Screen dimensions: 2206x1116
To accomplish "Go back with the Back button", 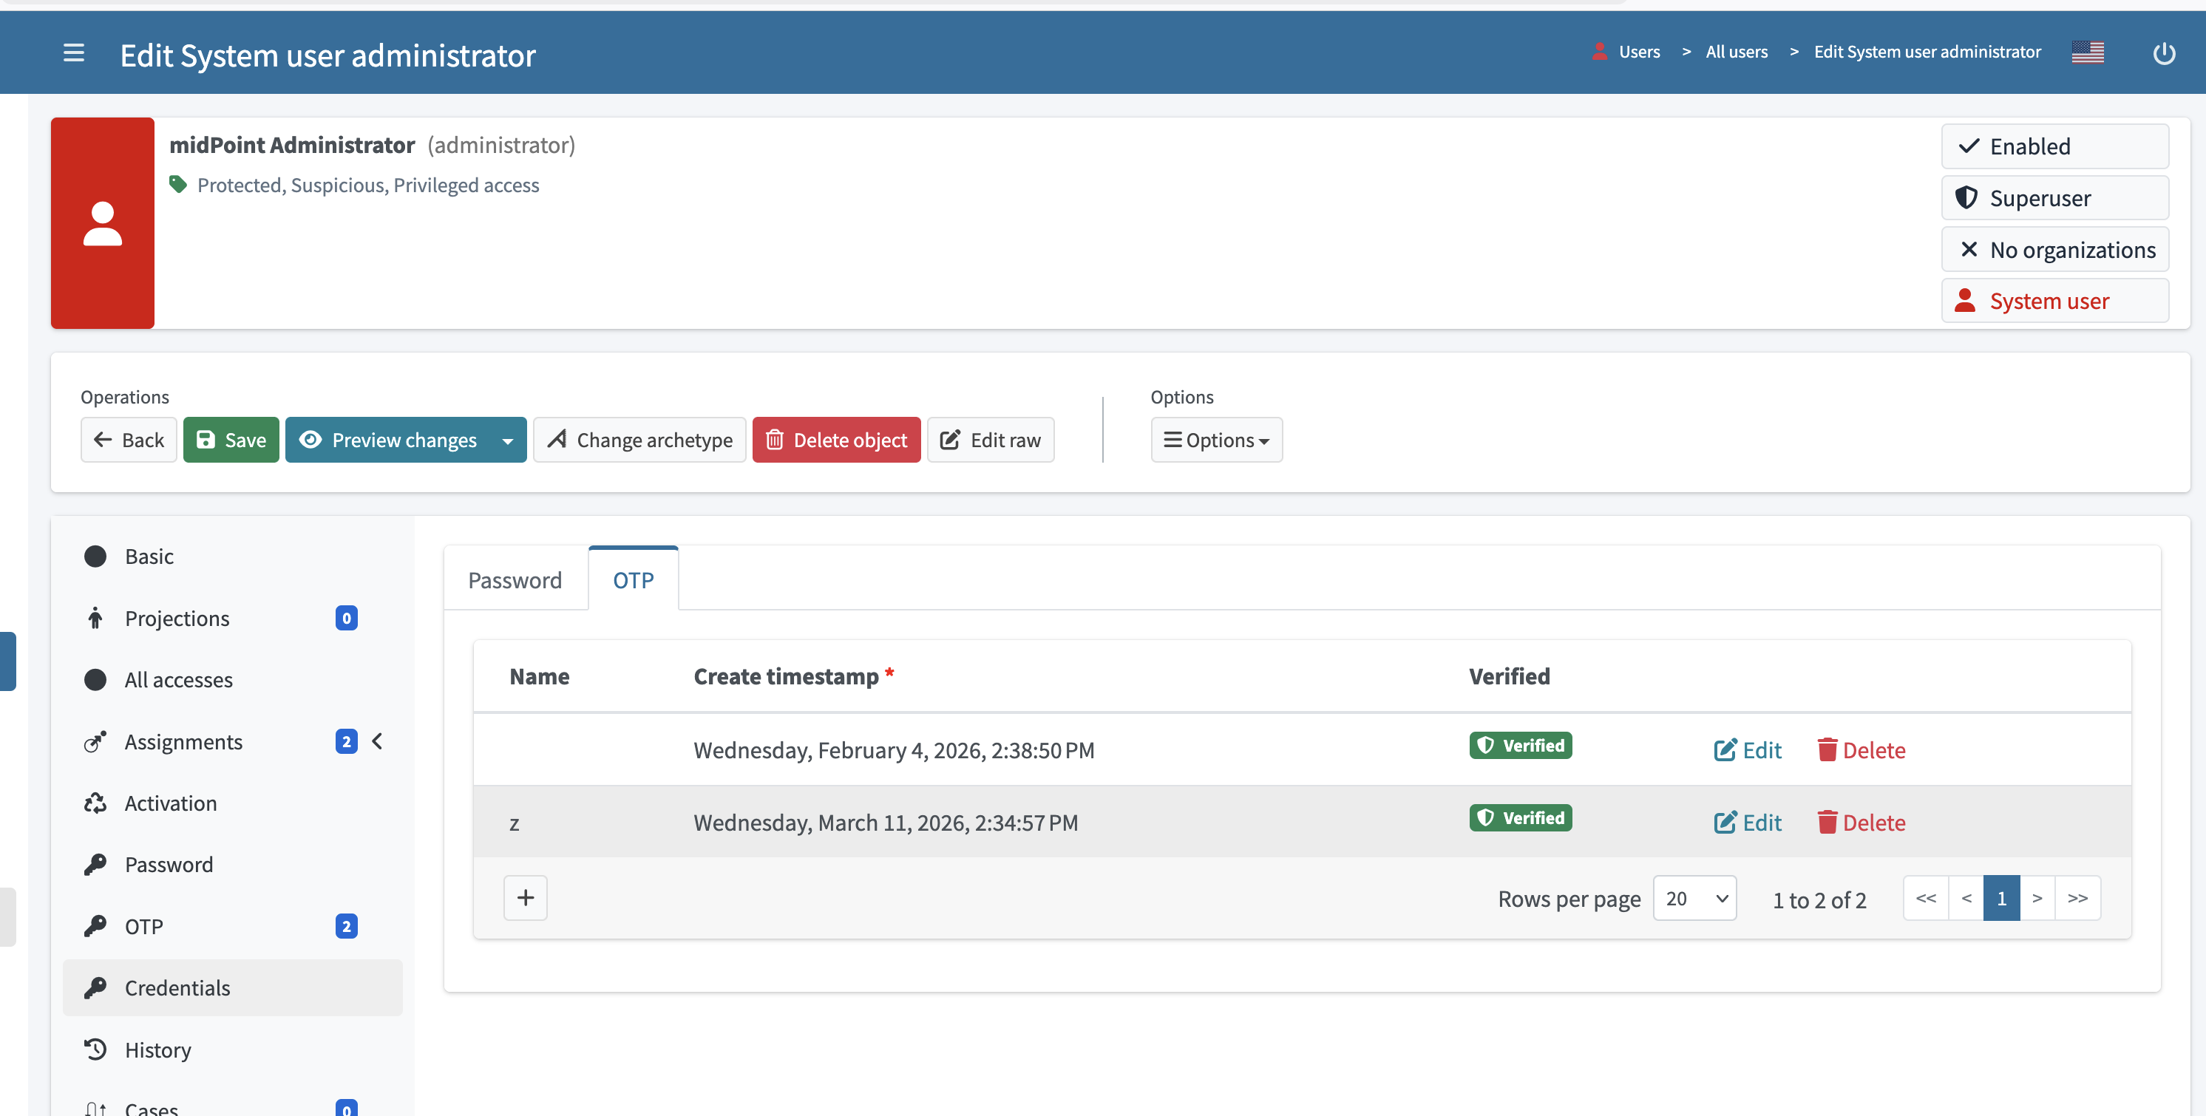I will point(129,440).
